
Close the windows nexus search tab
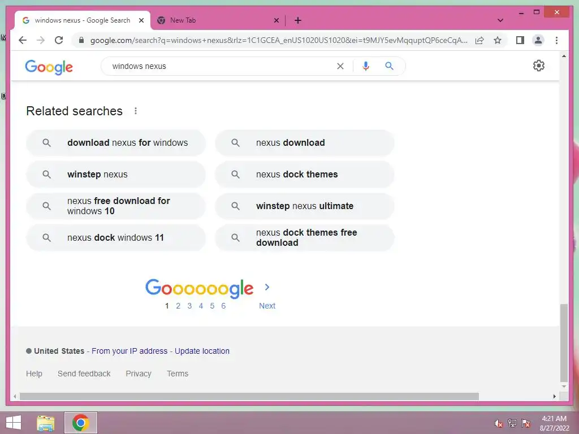(x=141, y=20)
